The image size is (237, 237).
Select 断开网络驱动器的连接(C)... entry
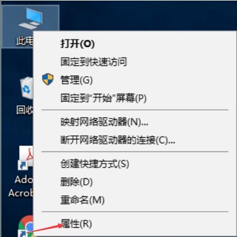(x=118, y=140)
